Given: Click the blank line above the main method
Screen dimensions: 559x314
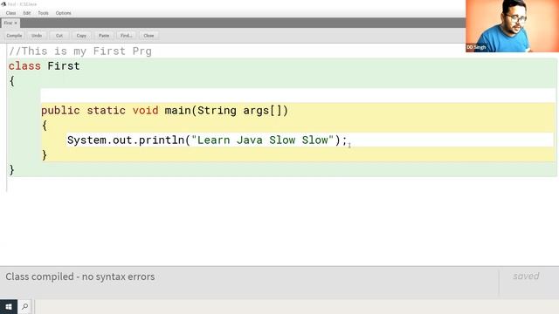Looking at the screenshot, I should (x=298, y=96).
